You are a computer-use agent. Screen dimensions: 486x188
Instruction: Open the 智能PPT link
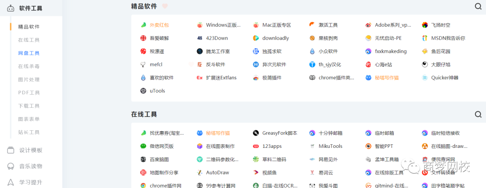[384, 146]
